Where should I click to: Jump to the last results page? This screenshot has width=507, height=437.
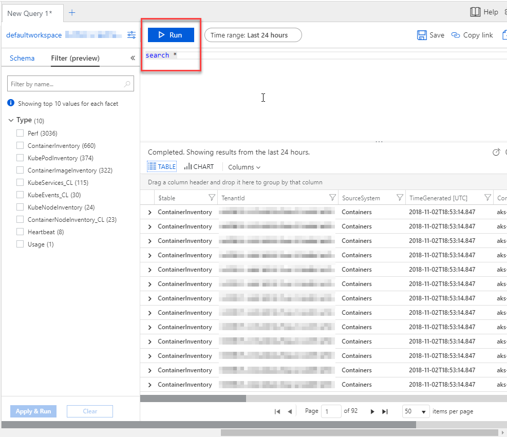385,411
